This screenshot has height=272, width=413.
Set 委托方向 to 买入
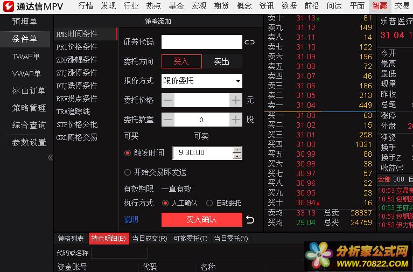(x=181, y=61)
